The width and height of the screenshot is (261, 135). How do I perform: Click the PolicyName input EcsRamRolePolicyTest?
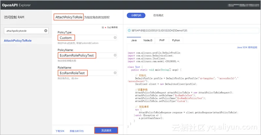87,55
